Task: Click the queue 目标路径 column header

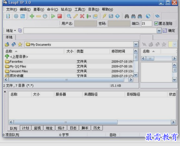Action: pos(146,94)
